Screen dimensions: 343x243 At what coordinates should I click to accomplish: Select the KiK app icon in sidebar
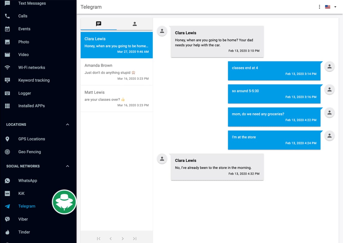[x=7, y=193]
